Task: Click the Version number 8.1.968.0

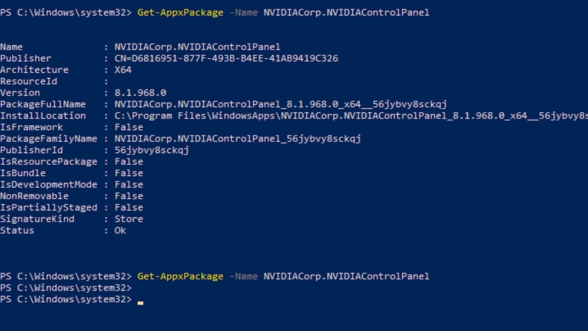Action: coord(140,93)
